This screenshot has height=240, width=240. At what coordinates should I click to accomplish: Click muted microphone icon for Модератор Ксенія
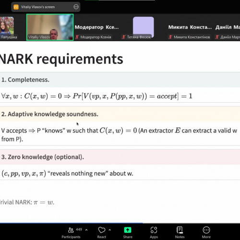click(x=77, y=37)
